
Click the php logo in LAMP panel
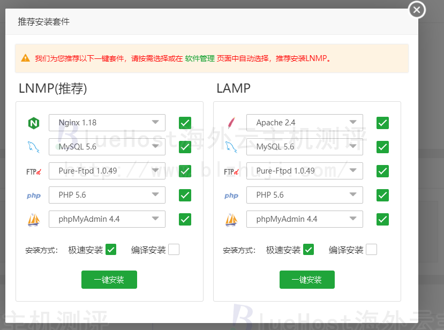click(231, 196)
